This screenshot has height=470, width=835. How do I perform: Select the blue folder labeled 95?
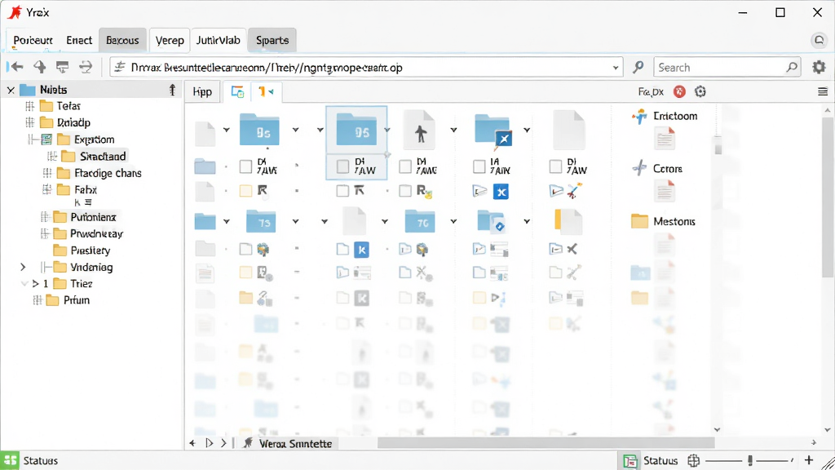point(356,130)
